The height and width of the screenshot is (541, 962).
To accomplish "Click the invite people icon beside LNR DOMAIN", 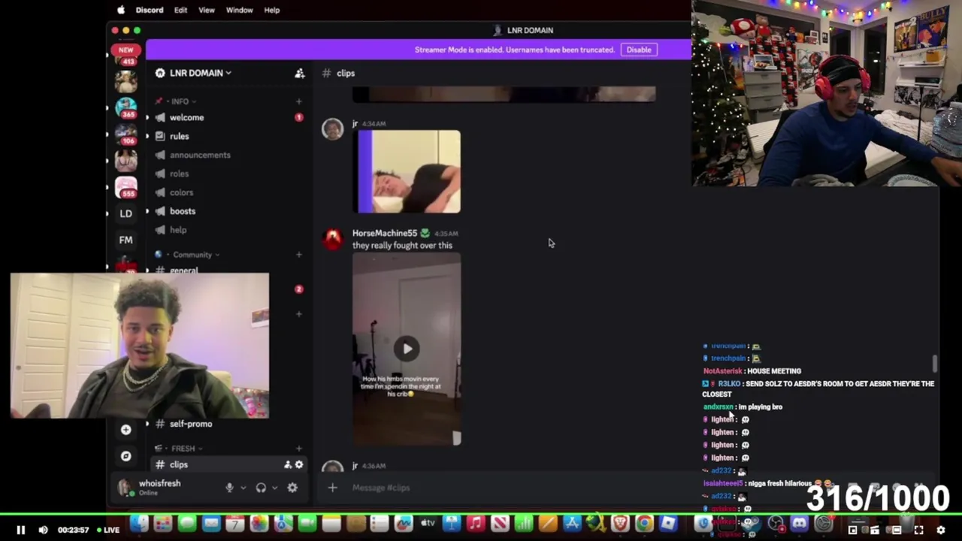I will (x=299, y=73).
